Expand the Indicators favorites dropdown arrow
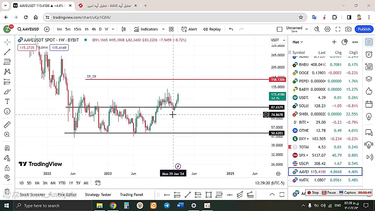 click(x=163, y=29)
